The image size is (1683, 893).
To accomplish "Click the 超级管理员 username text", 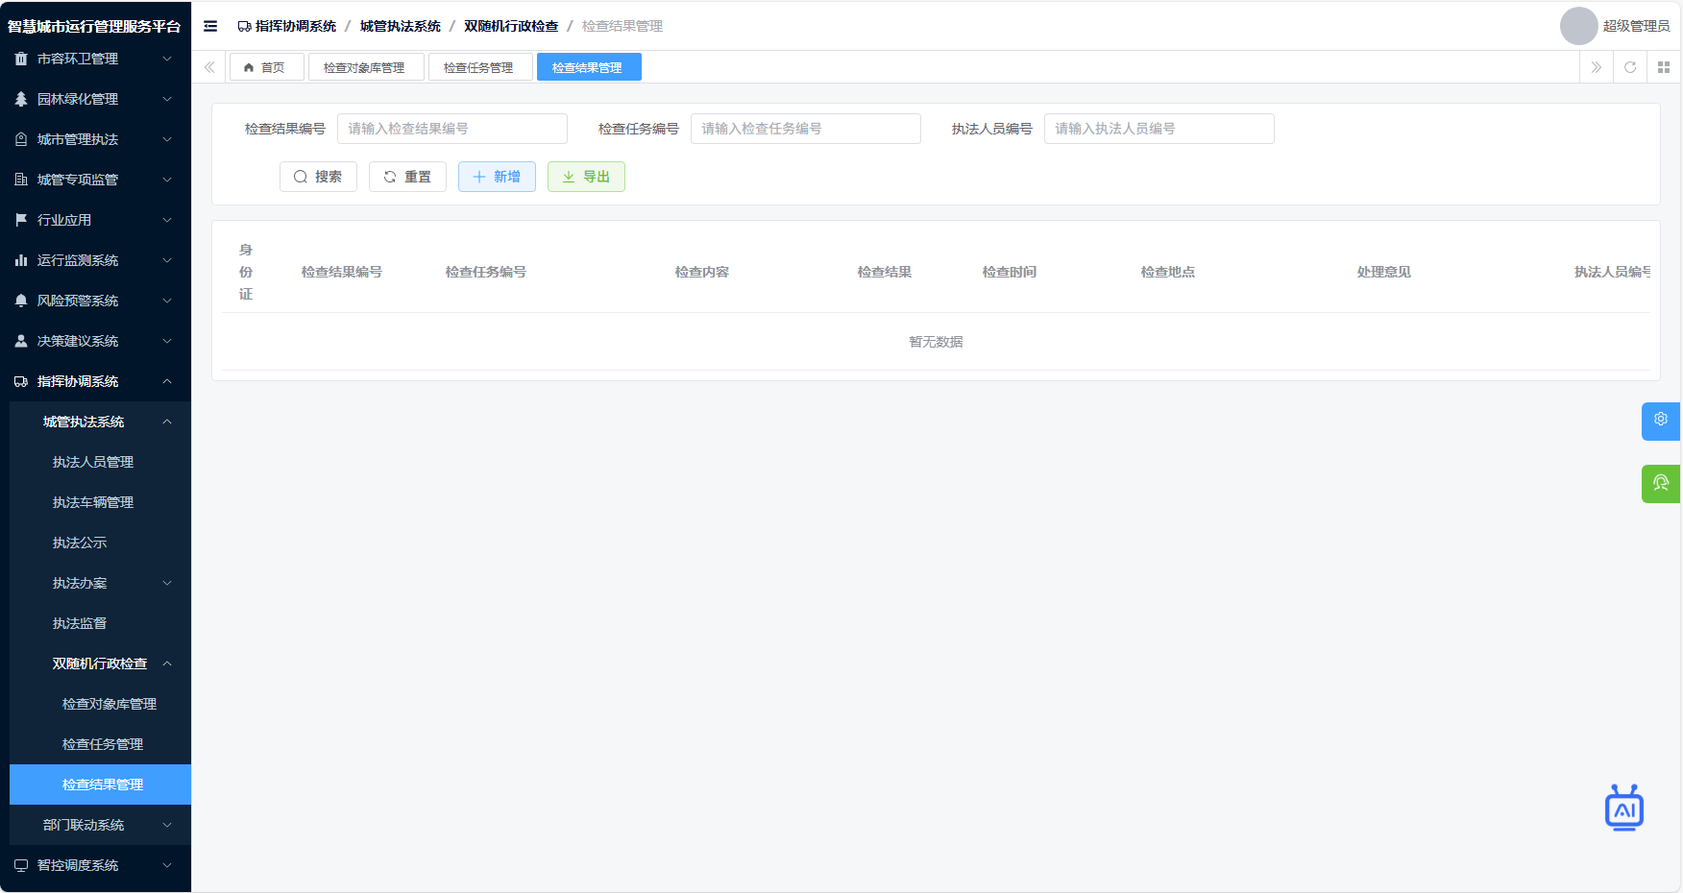I will pyautogui.click(x=1636, y=26).
